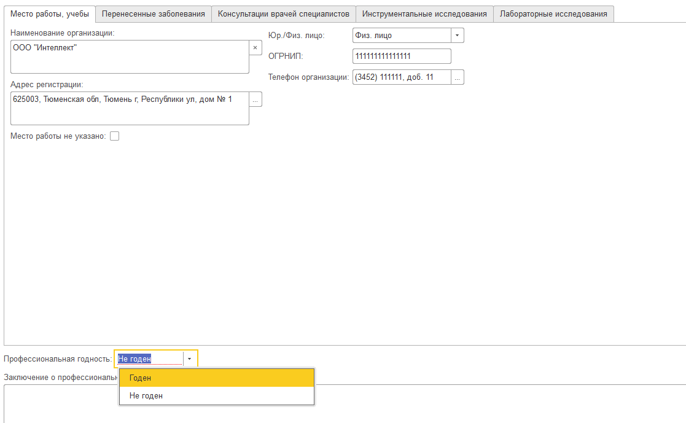The height and width of the screenshot is (423, 686).
Task: Click the 'Физ. лицо' value field
Action: tap(402, 36)
